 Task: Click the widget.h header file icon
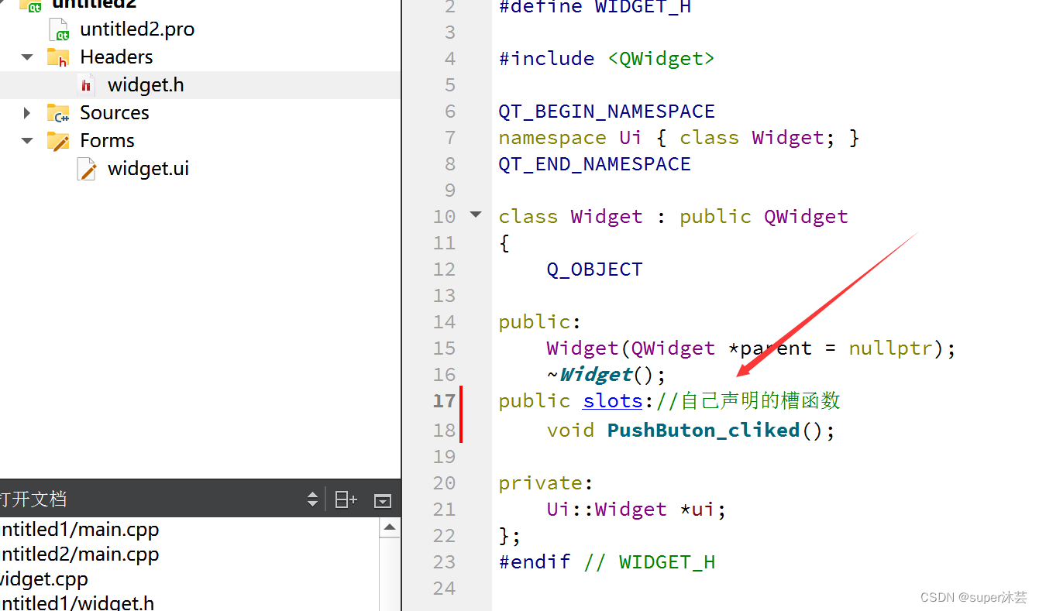pos(87,85)
